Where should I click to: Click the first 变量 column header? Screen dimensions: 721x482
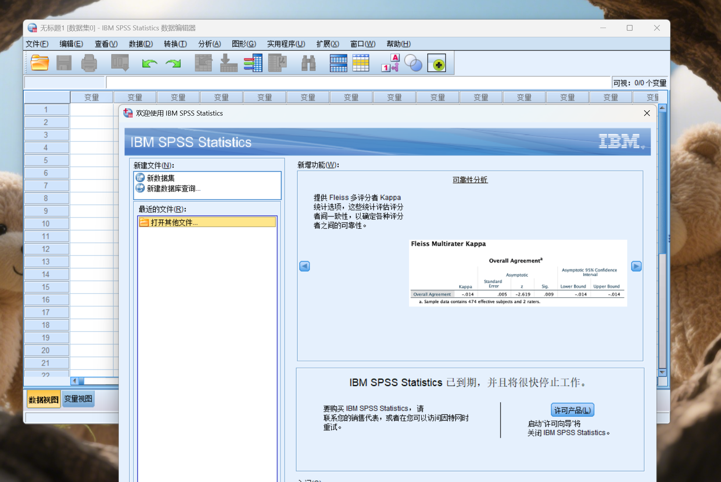[92, 97]
